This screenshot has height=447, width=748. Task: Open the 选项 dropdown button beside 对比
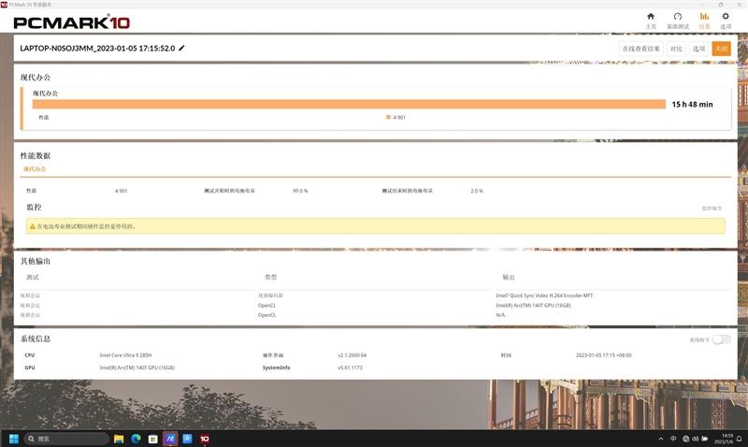tap(698, 49)
